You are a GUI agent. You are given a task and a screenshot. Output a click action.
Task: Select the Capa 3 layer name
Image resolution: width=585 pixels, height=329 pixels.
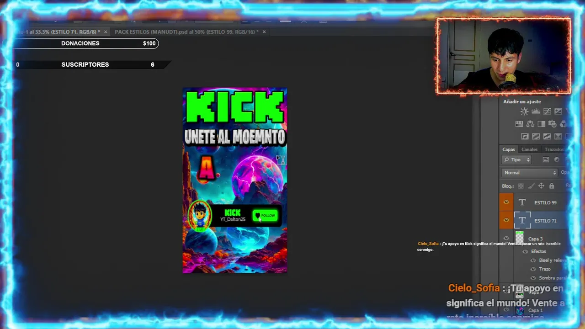(536, 239)
